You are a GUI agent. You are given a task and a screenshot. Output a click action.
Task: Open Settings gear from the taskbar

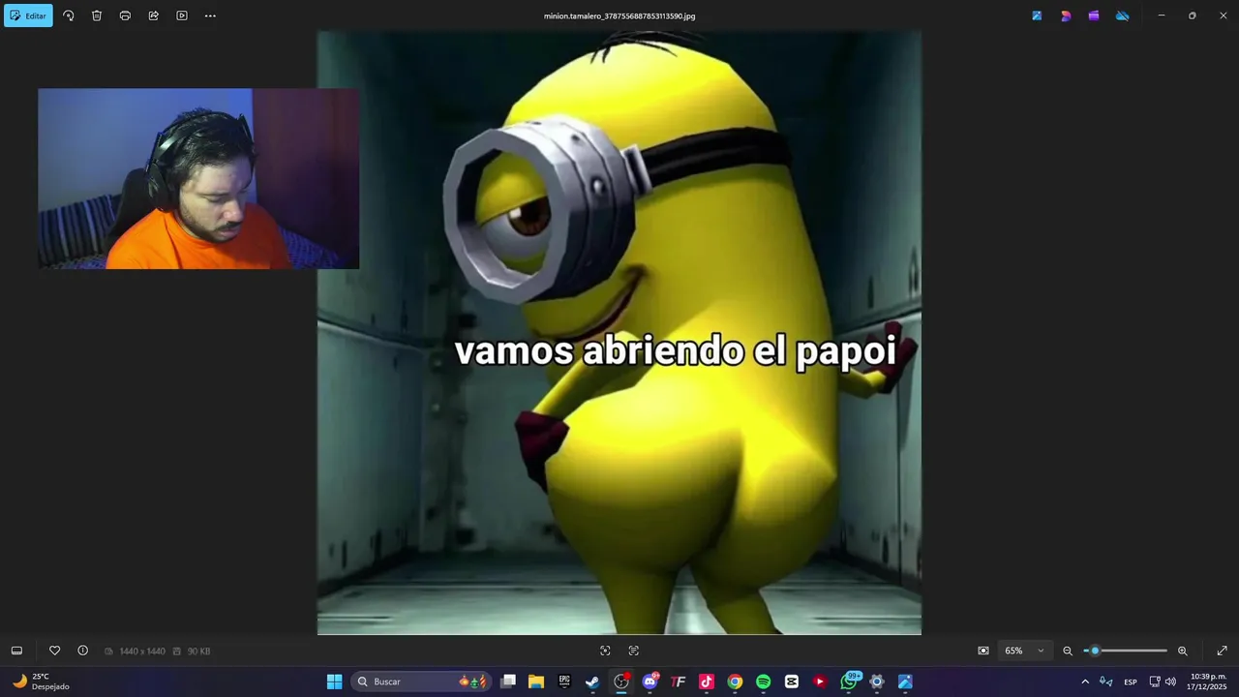pos(877,682)
